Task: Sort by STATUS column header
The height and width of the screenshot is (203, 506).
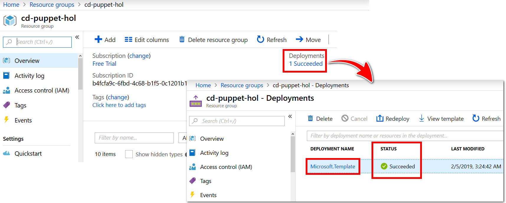Action: click(389, 149)
